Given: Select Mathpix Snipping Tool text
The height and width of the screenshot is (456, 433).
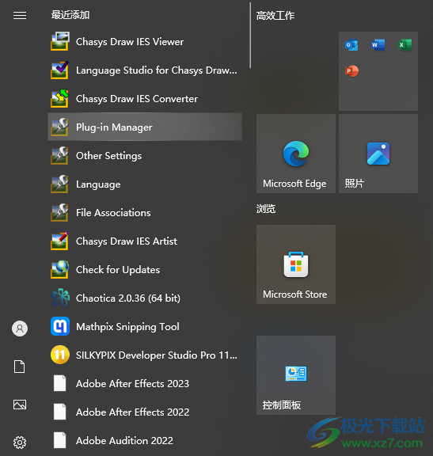Looking at the screenshot, I should click(x=127, y=327).
